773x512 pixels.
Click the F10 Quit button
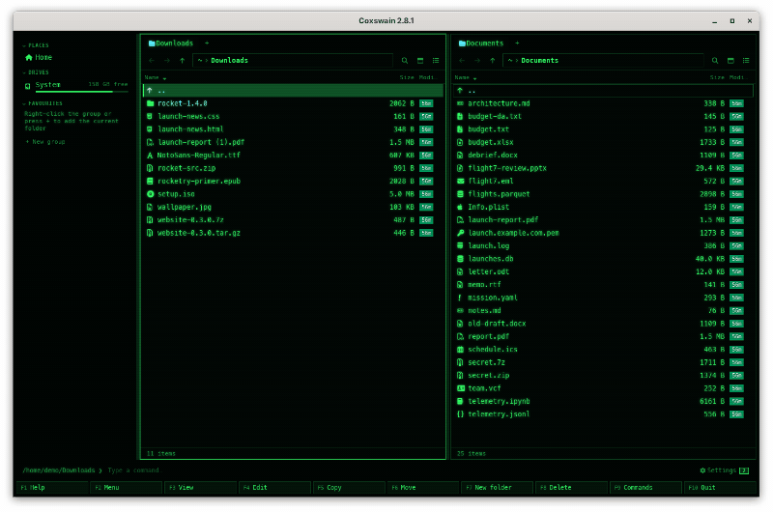(720, 488)
